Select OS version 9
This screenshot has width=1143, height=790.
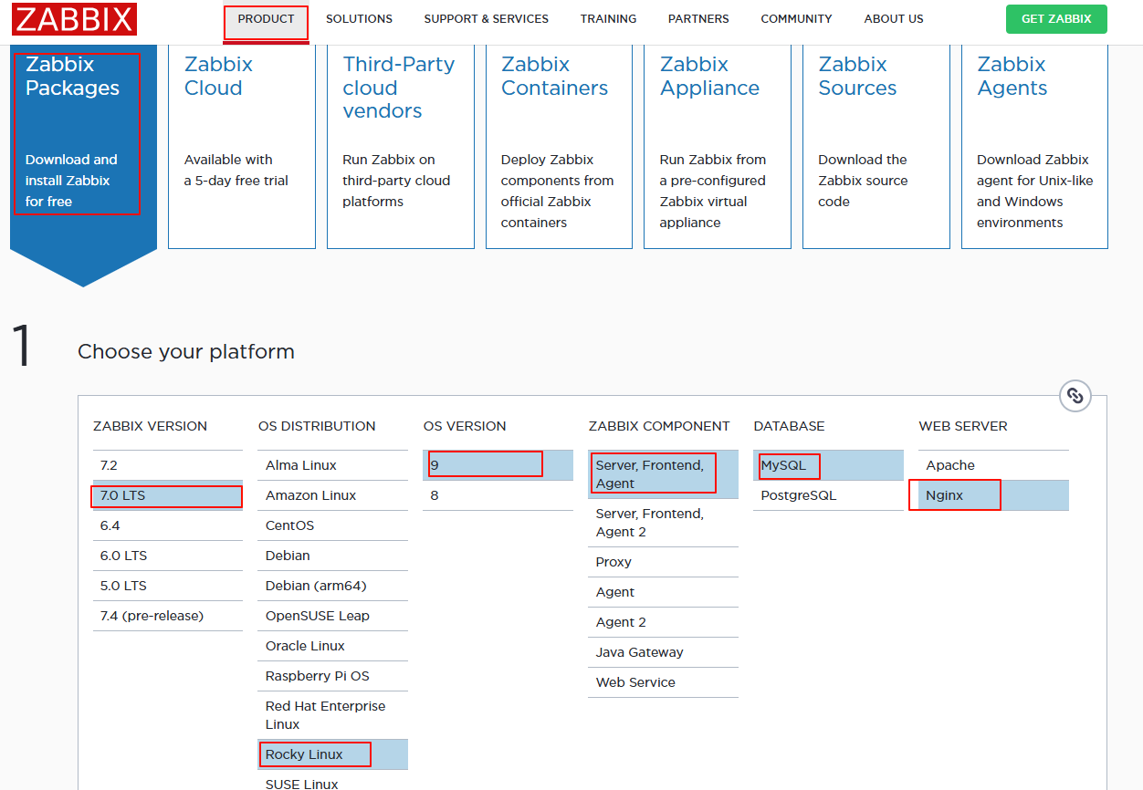click(x=498, y=465)
